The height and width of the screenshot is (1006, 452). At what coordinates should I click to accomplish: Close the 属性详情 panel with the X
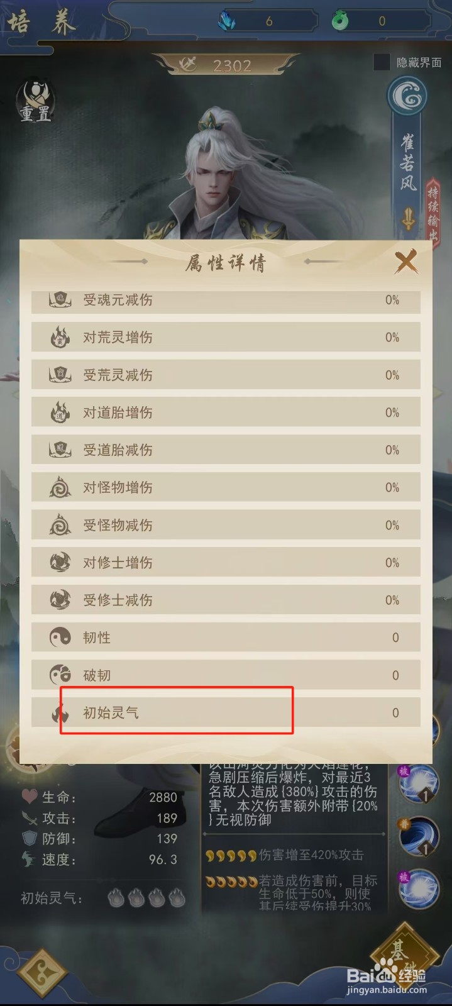(405, 261)
